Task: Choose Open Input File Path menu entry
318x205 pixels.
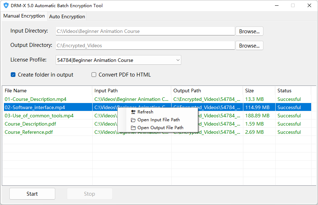Action: pyautogui.click(x=159, y=120)
